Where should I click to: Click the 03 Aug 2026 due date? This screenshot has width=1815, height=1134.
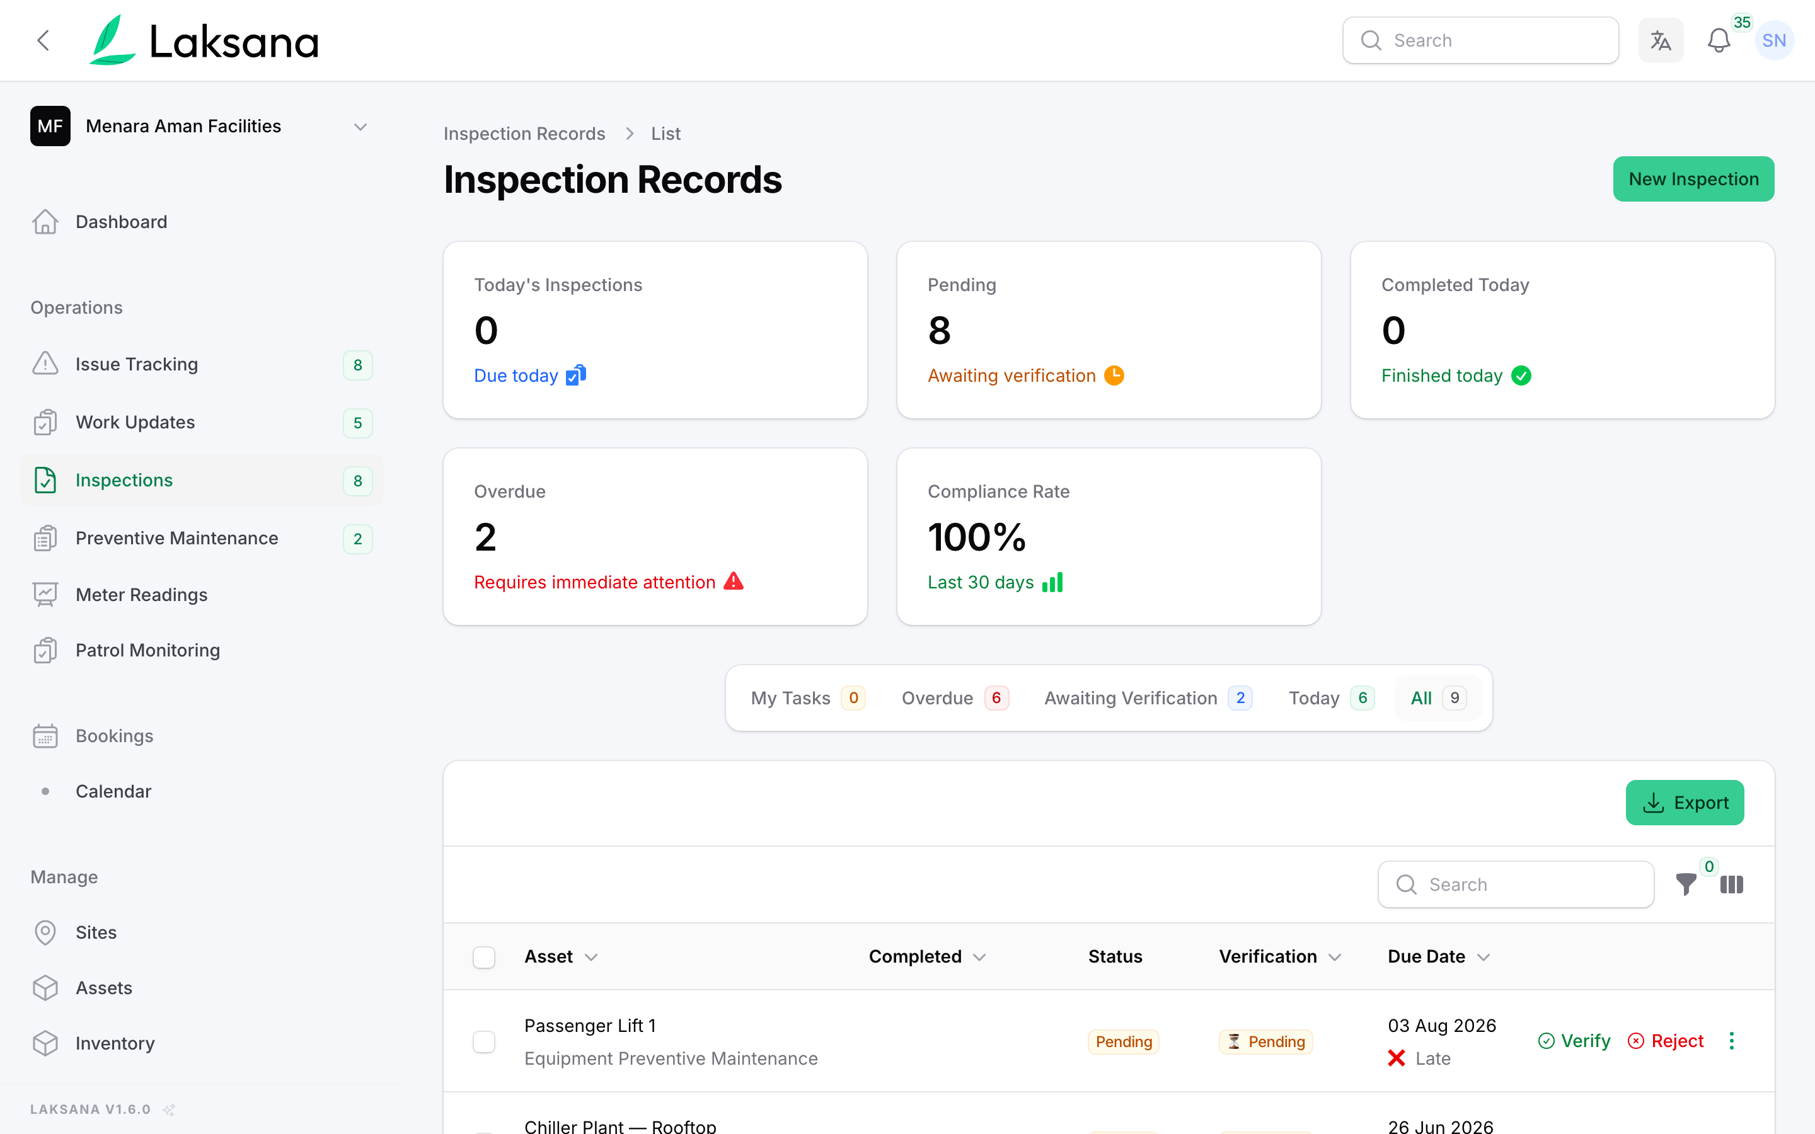(1441, 1025)
